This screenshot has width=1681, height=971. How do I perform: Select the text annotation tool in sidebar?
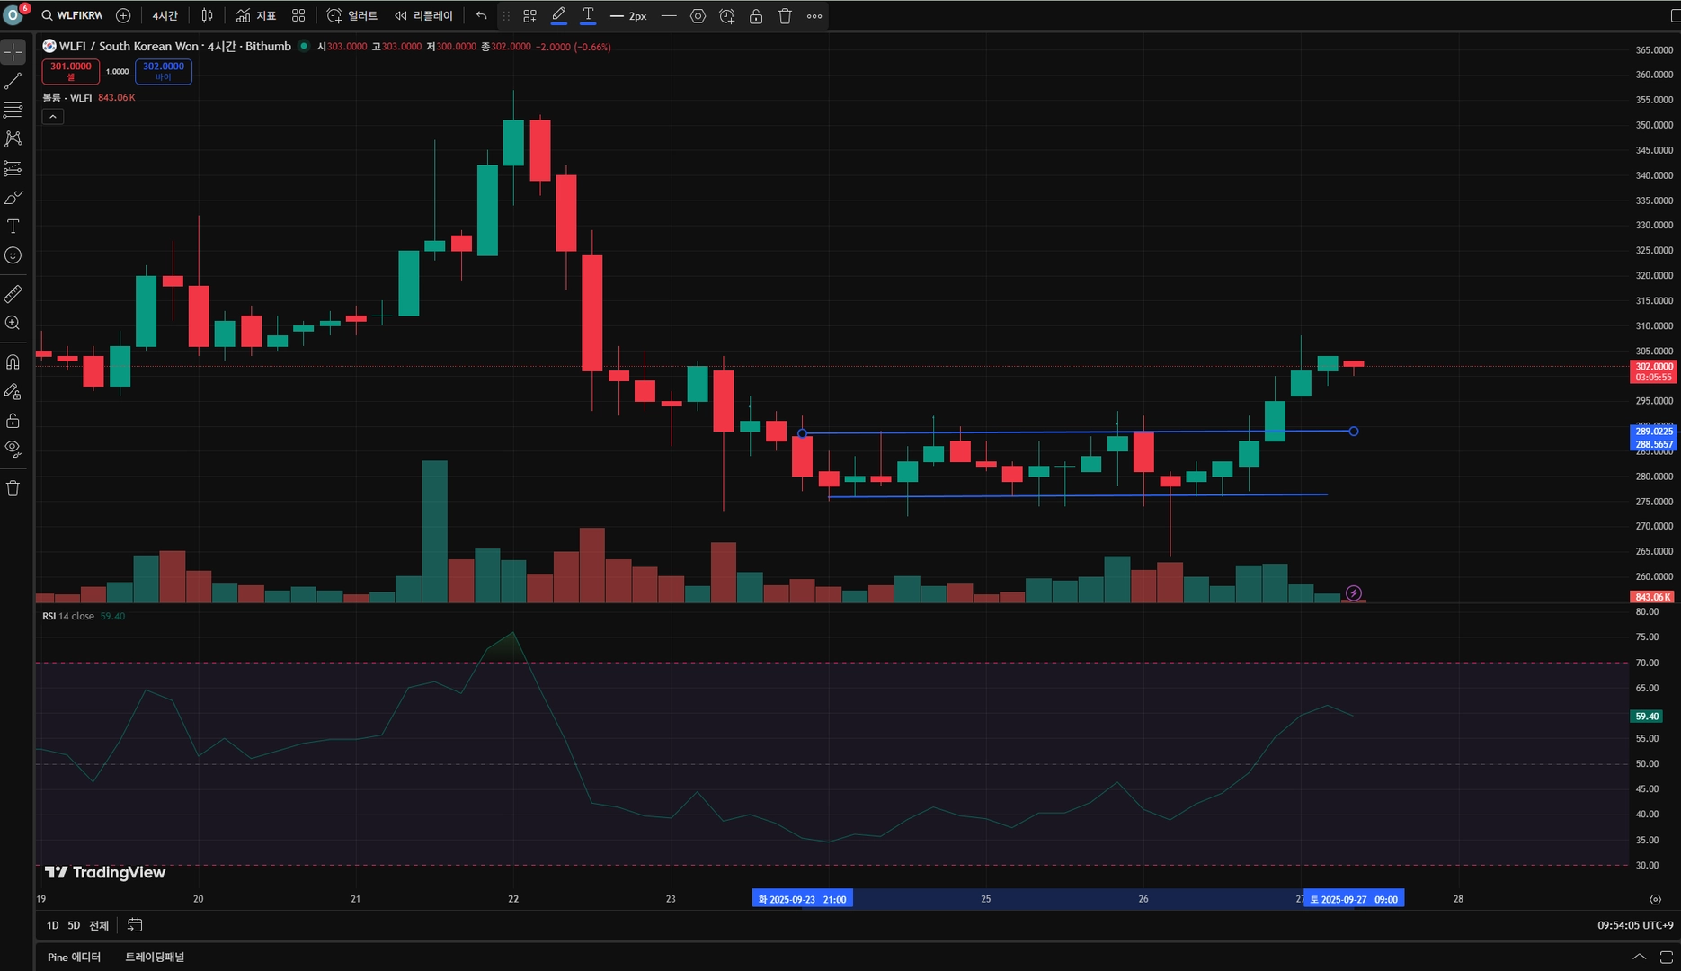[13, 227]
